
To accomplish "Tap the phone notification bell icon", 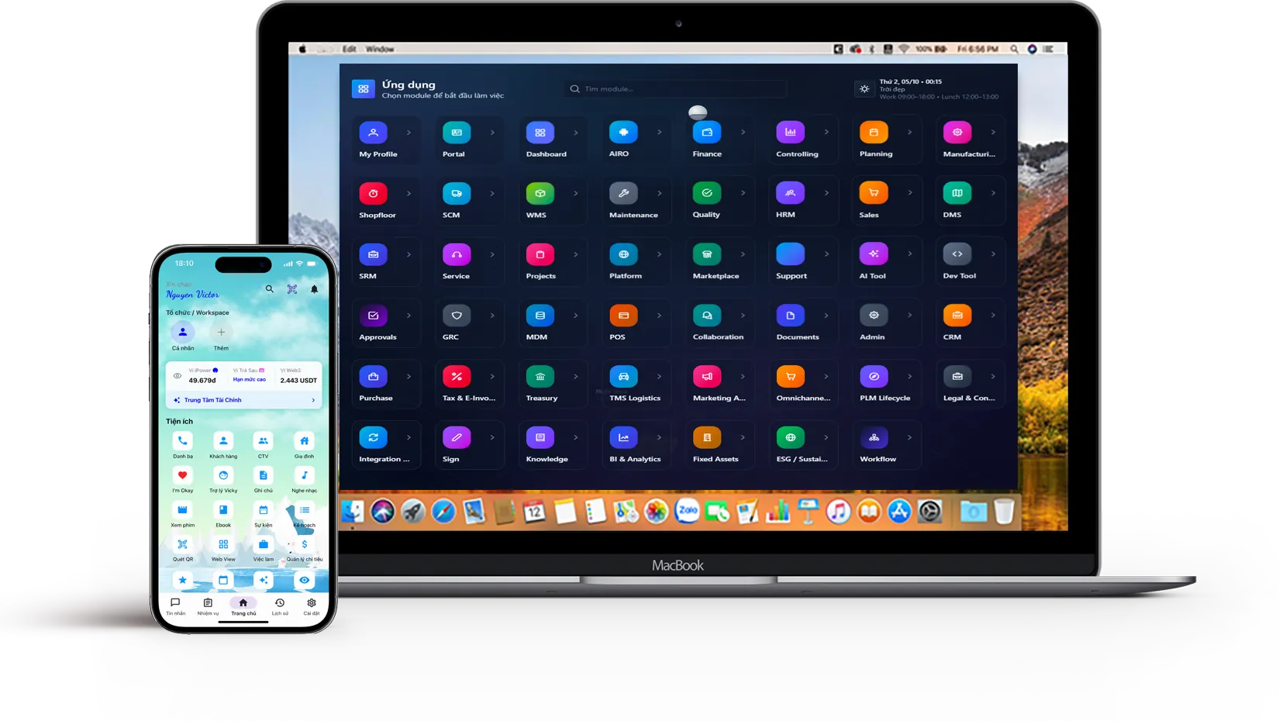I will pos(314,289).
